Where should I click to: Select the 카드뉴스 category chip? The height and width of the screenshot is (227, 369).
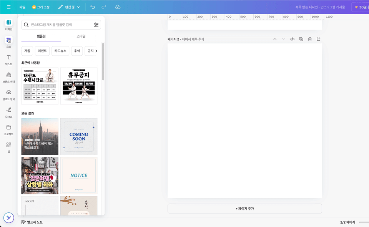click(60, 51)
